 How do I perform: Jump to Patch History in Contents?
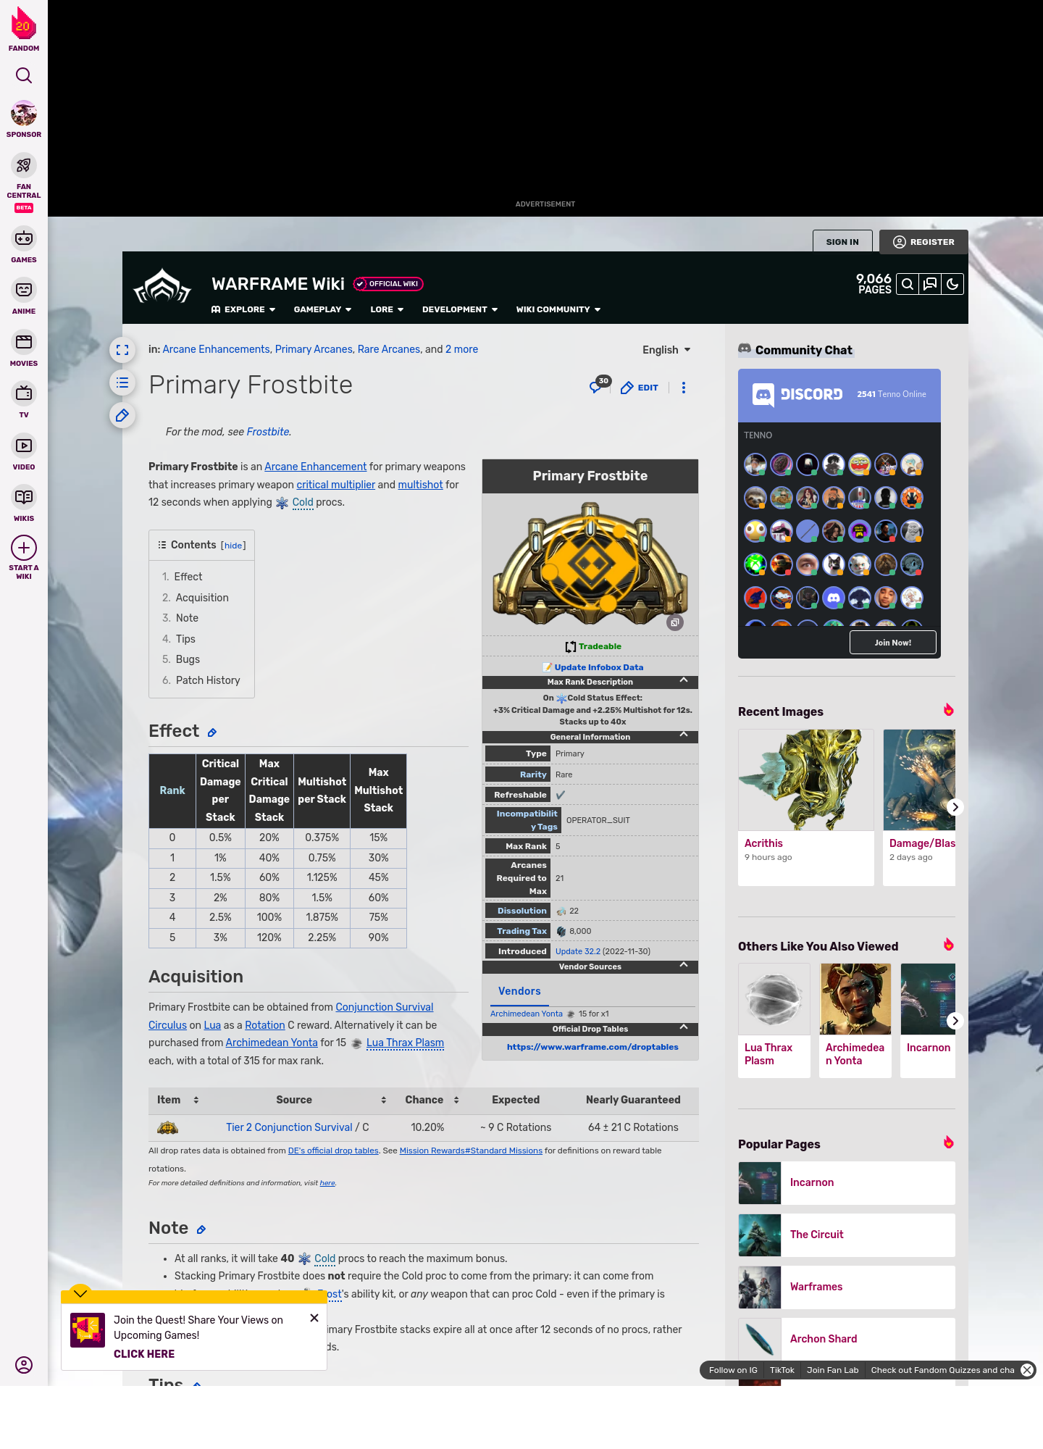tap(208, 680)
